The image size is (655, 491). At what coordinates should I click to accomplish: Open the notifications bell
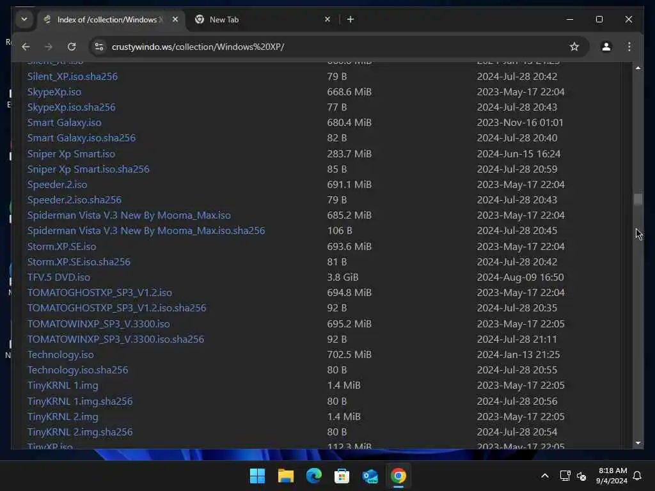637,476
